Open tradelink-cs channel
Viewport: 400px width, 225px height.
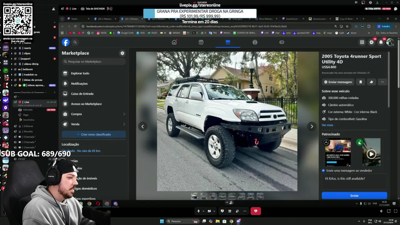tap(30, 75)
